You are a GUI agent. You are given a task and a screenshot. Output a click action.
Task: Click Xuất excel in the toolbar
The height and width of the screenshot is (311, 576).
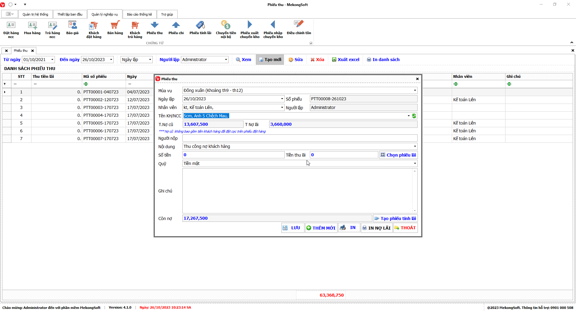[x=346, y=60]
